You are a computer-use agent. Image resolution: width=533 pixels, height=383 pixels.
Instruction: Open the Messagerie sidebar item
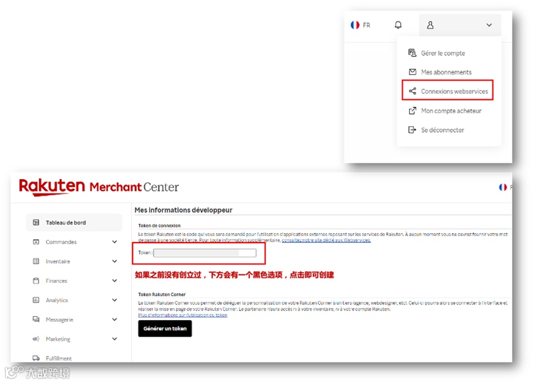coord(59,320)
